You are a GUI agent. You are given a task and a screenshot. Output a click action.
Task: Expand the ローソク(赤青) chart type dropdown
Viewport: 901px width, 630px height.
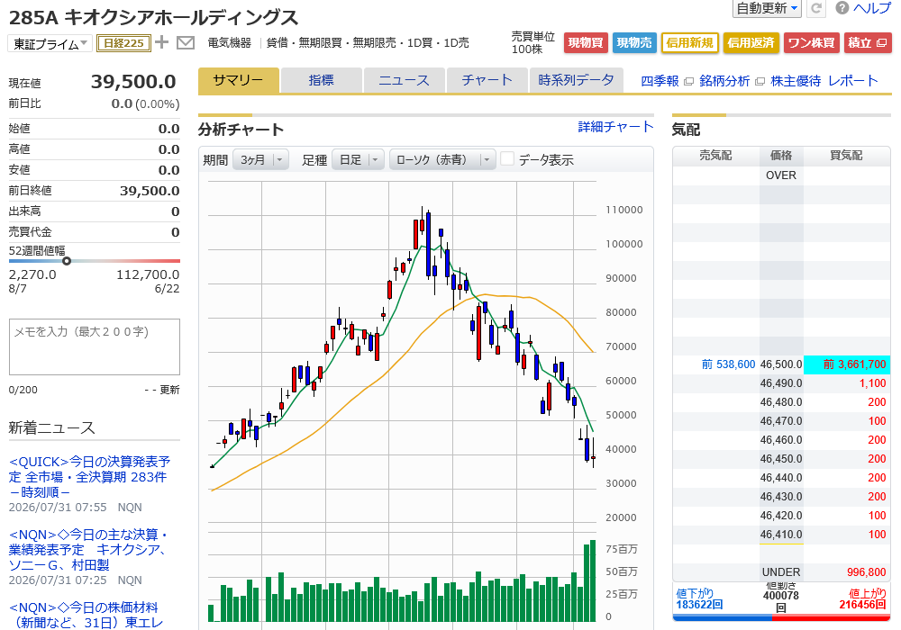[441, 159]
